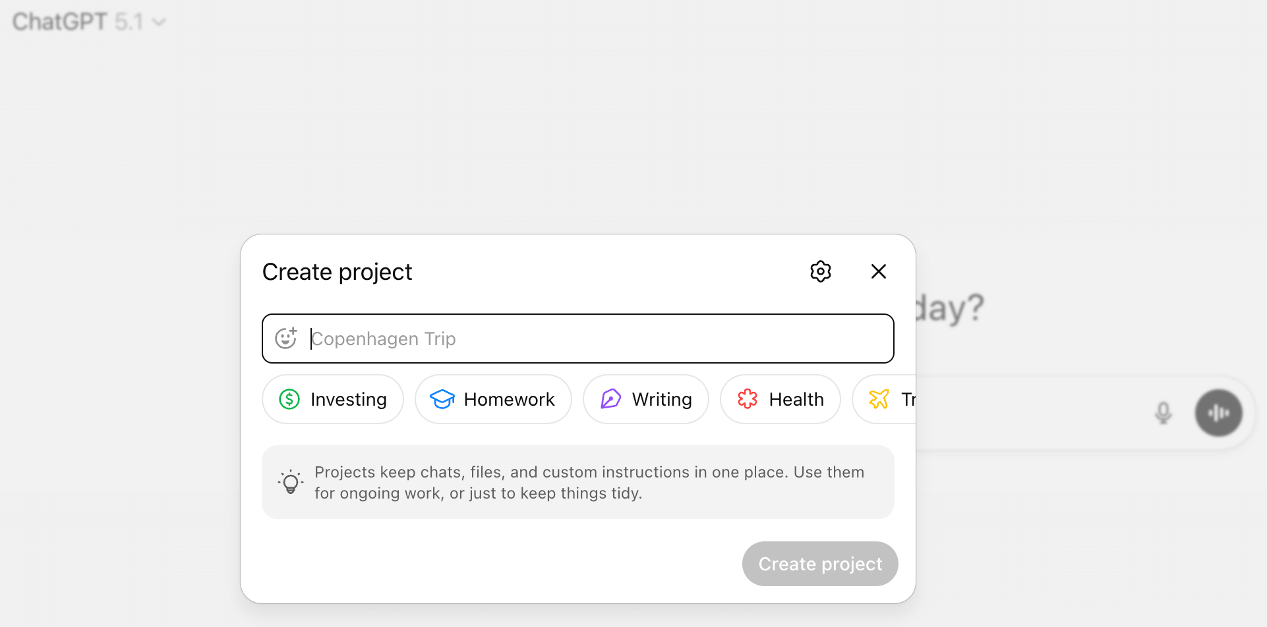
Task: Click the flower icon on the Health chip
Action: [x=747, y=399]
